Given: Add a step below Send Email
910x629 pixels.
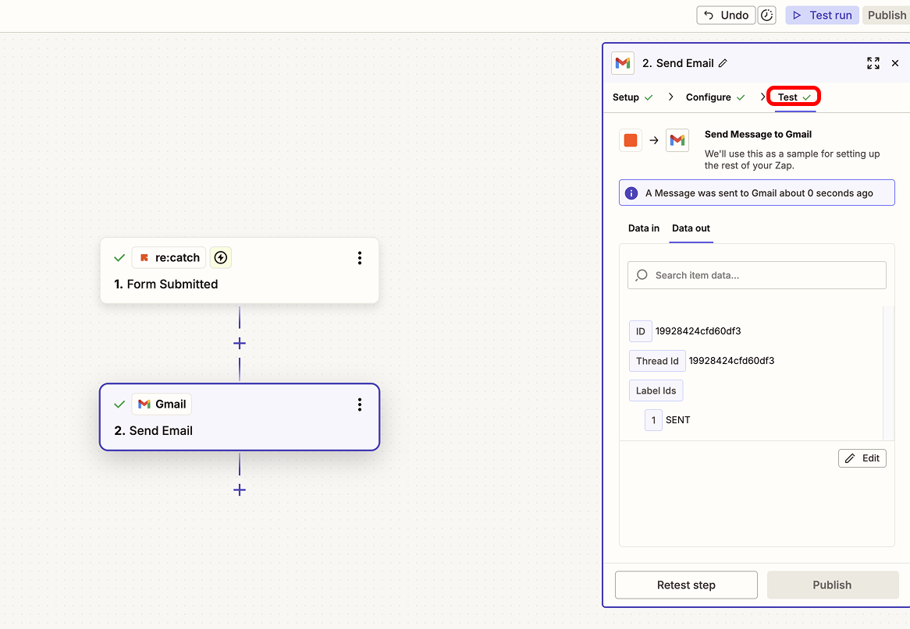Looking at the screenshot, I should pos(240,490).
